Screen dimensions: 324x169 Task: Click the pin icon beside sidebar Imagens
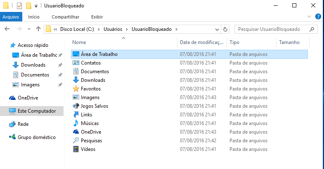click(x=60, y=85)
